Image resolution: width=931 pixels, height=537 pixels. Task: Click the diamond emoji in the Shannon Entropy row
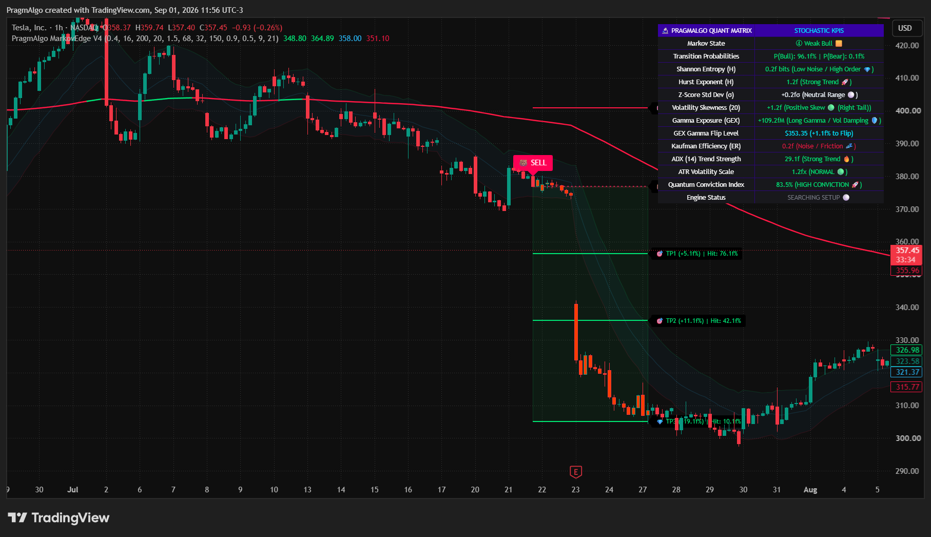(x=867, y=69)
